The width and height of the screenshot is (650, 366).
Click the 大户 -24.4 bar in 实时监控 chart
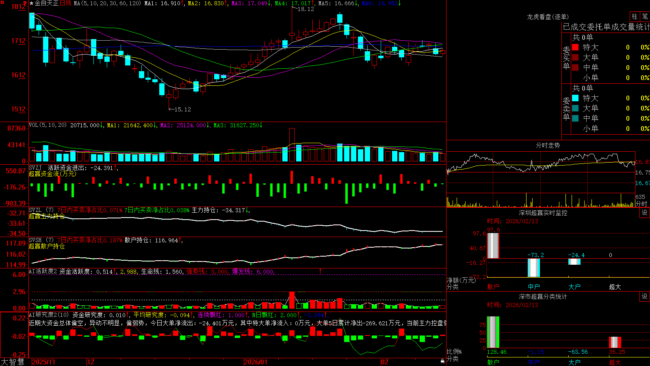point(574,261)
